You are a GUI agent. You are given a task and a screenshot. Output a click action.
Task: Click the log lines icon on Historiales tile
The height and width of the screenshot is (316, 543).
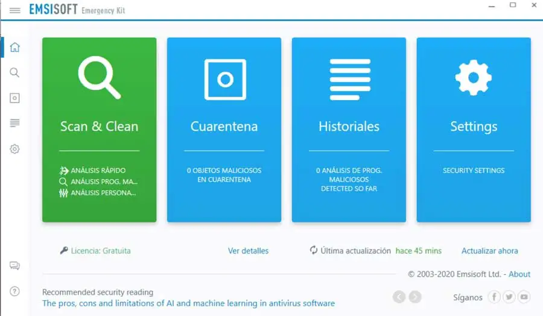point(350,79)
